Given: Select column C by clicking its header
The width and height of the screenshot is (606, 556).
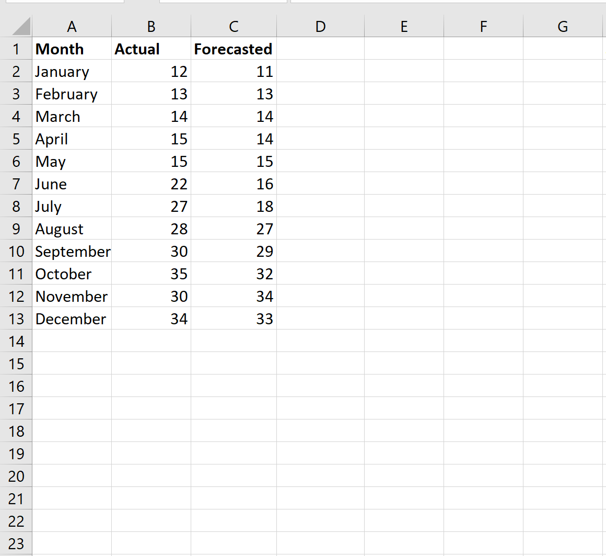Looking at the screenshot, I should coord(233,26).
